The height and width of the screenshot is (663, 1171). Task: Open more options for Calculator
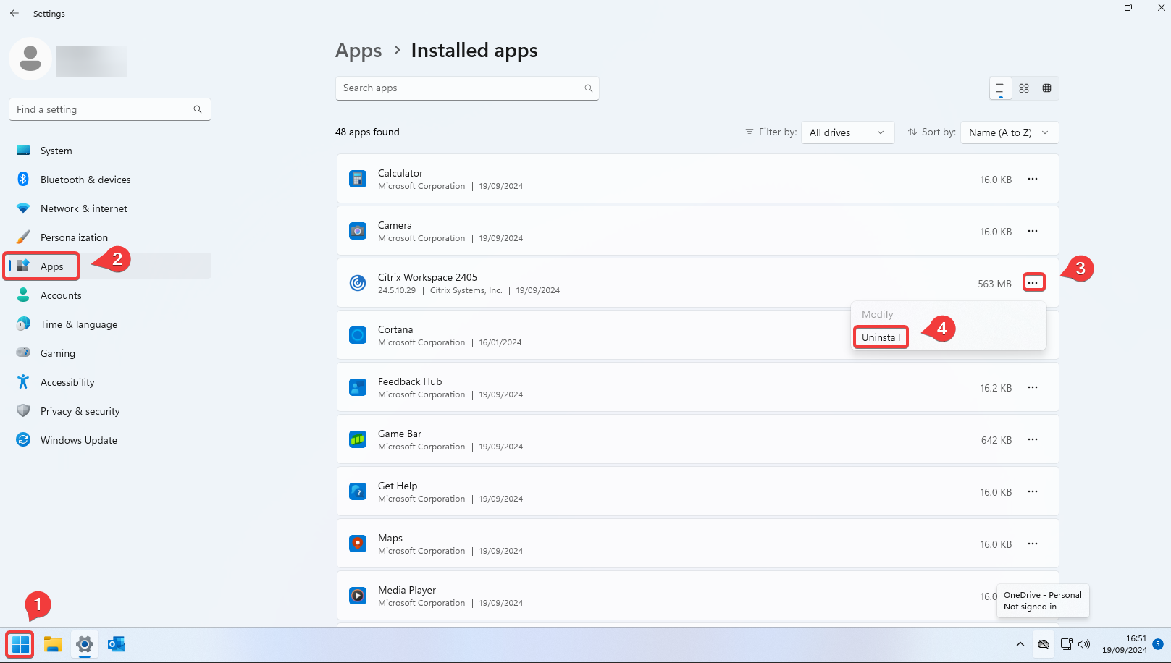[x=1033, y=179]
